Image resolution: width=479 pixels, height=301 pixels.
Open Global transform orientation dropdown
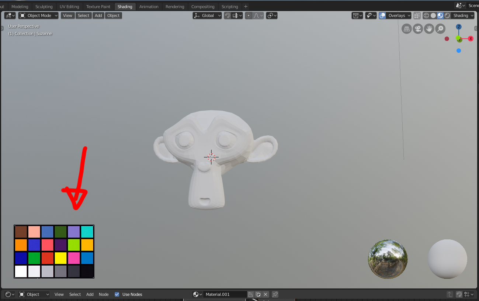(x=207, y=15)
